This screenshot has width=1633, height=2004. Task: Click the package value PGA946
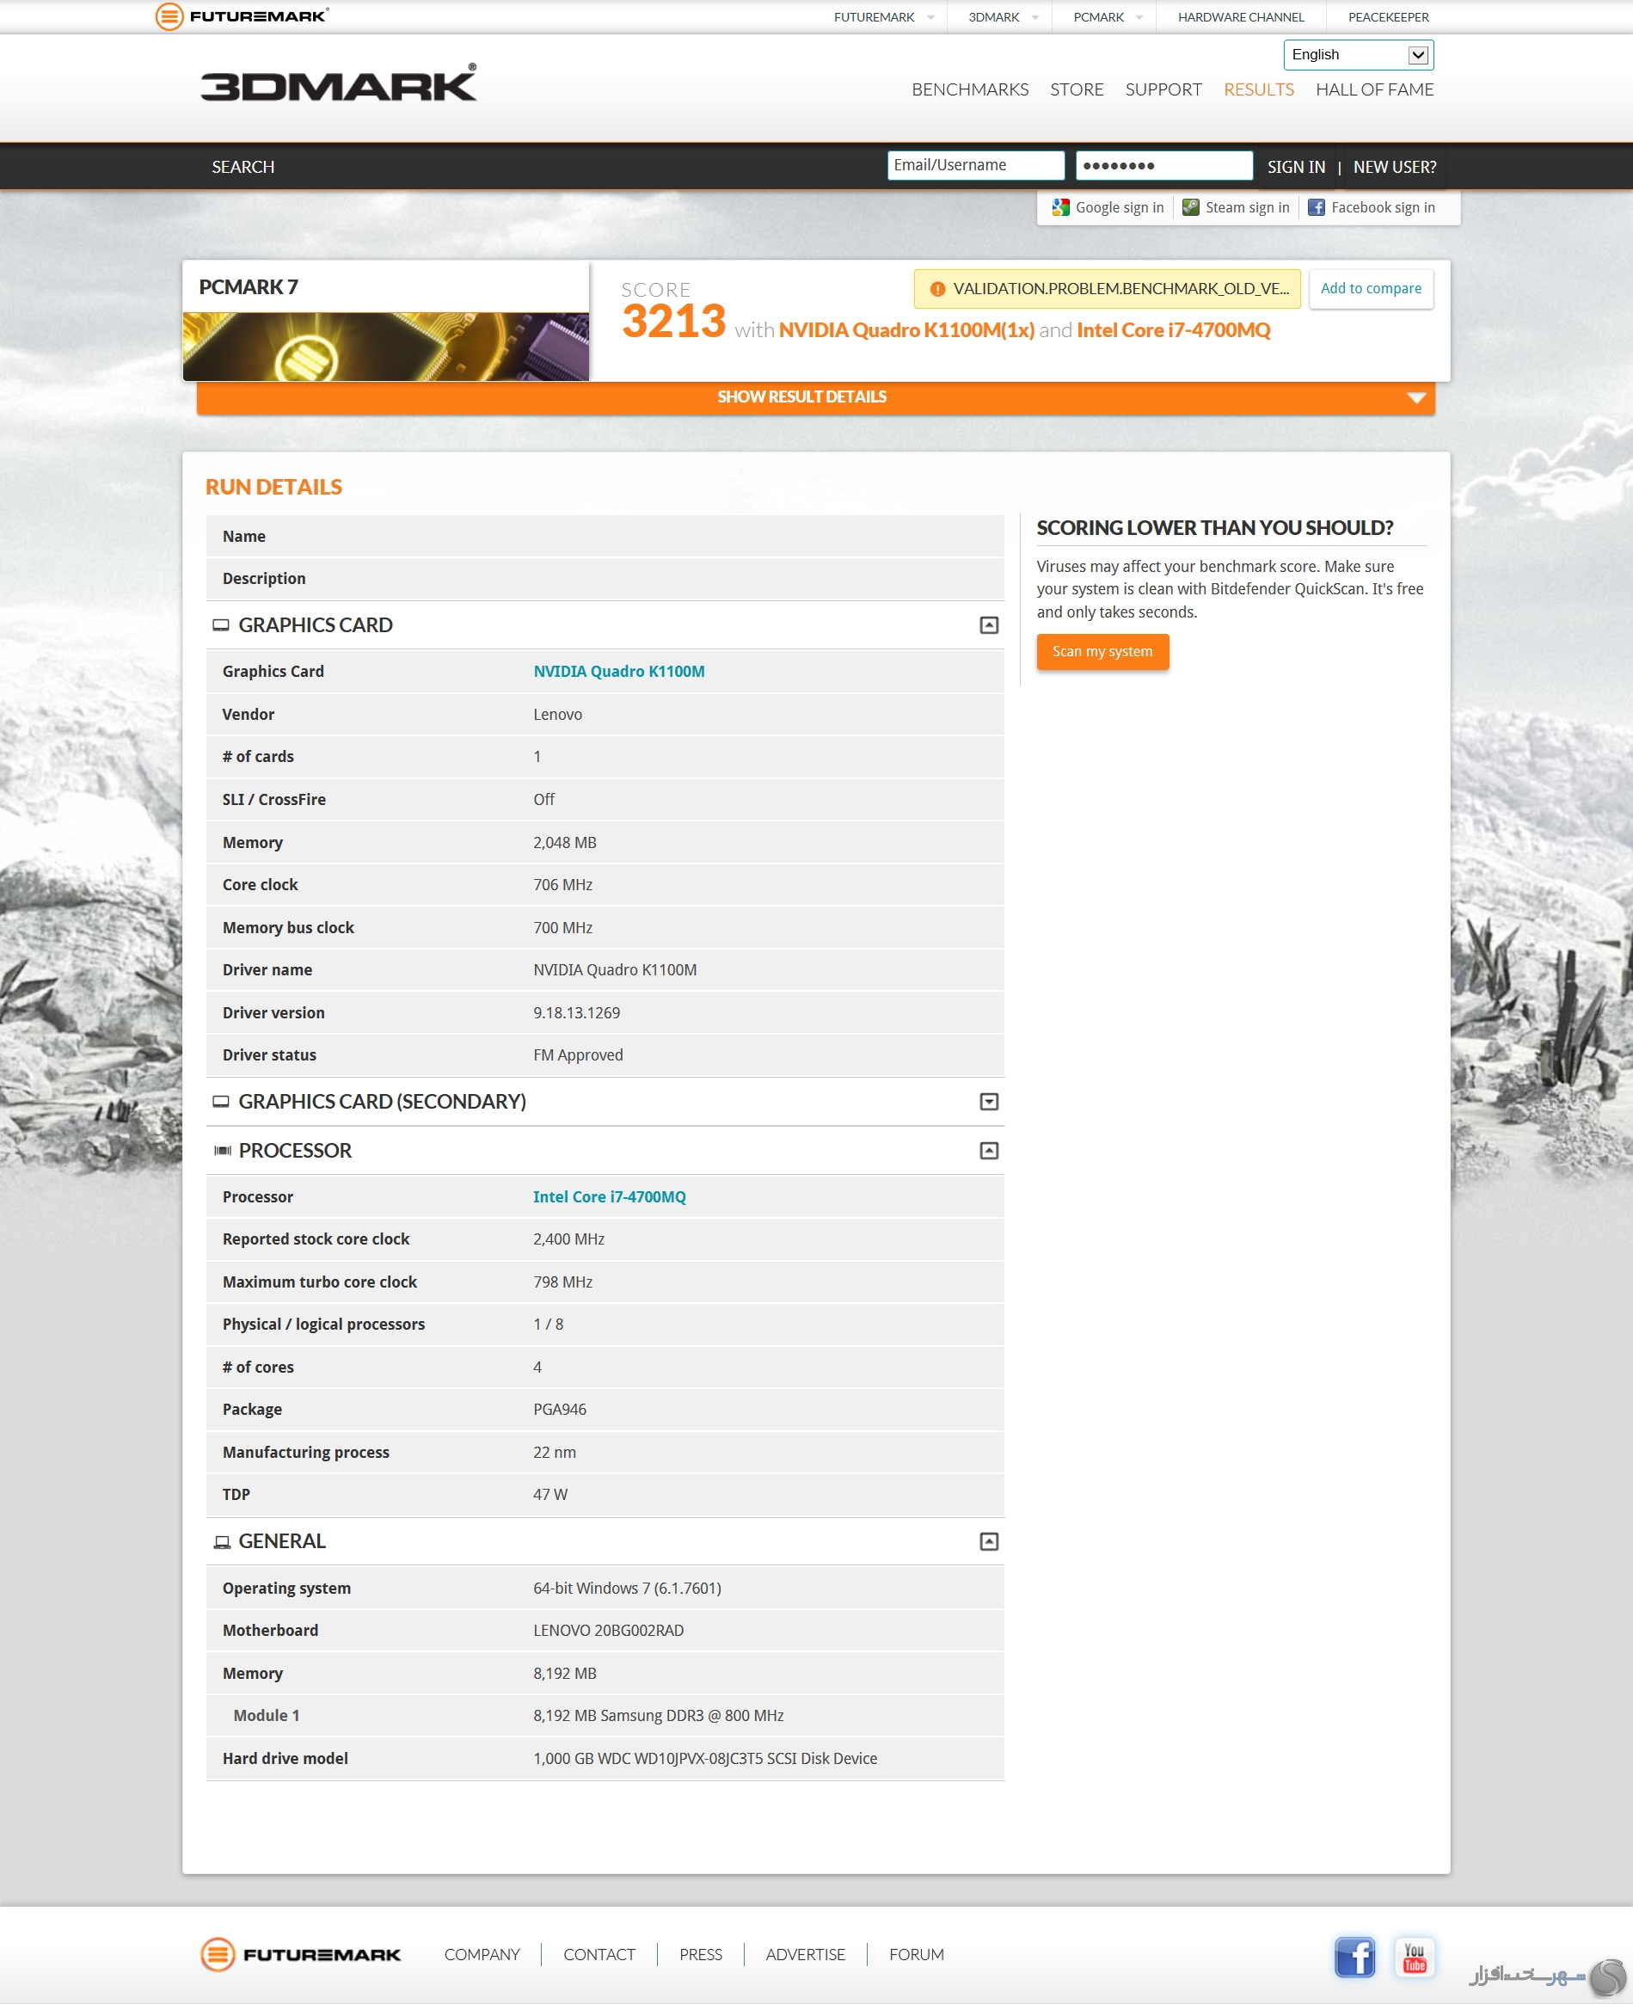tap(560, 1410)
